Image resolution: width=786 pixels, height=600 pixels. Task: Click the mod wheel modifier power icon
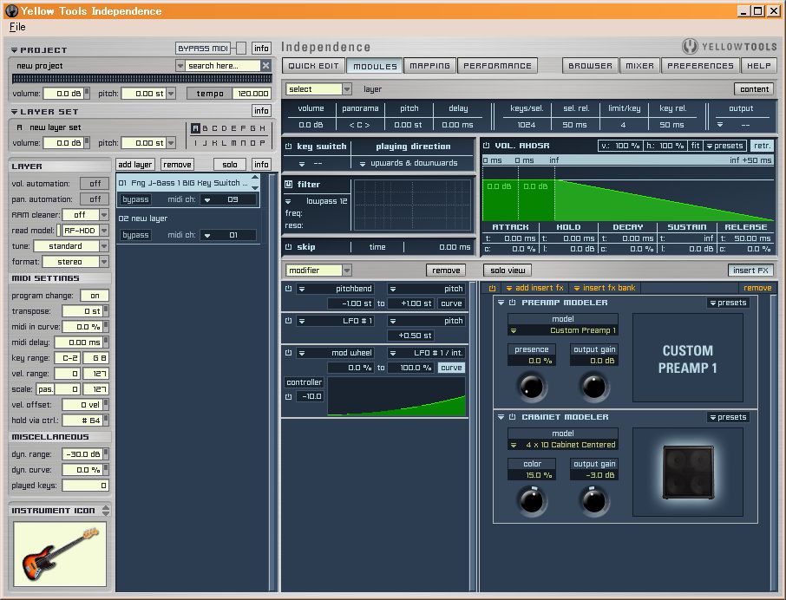(x=288, y=353)
